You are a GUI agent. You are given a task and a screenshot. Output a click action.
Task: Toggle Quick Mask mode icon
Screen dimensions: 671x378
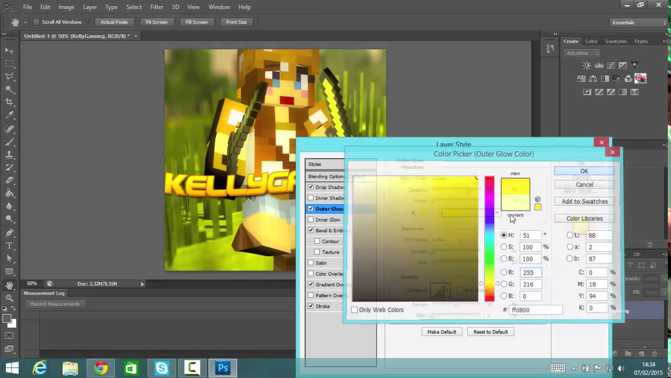tap(9, 335)
